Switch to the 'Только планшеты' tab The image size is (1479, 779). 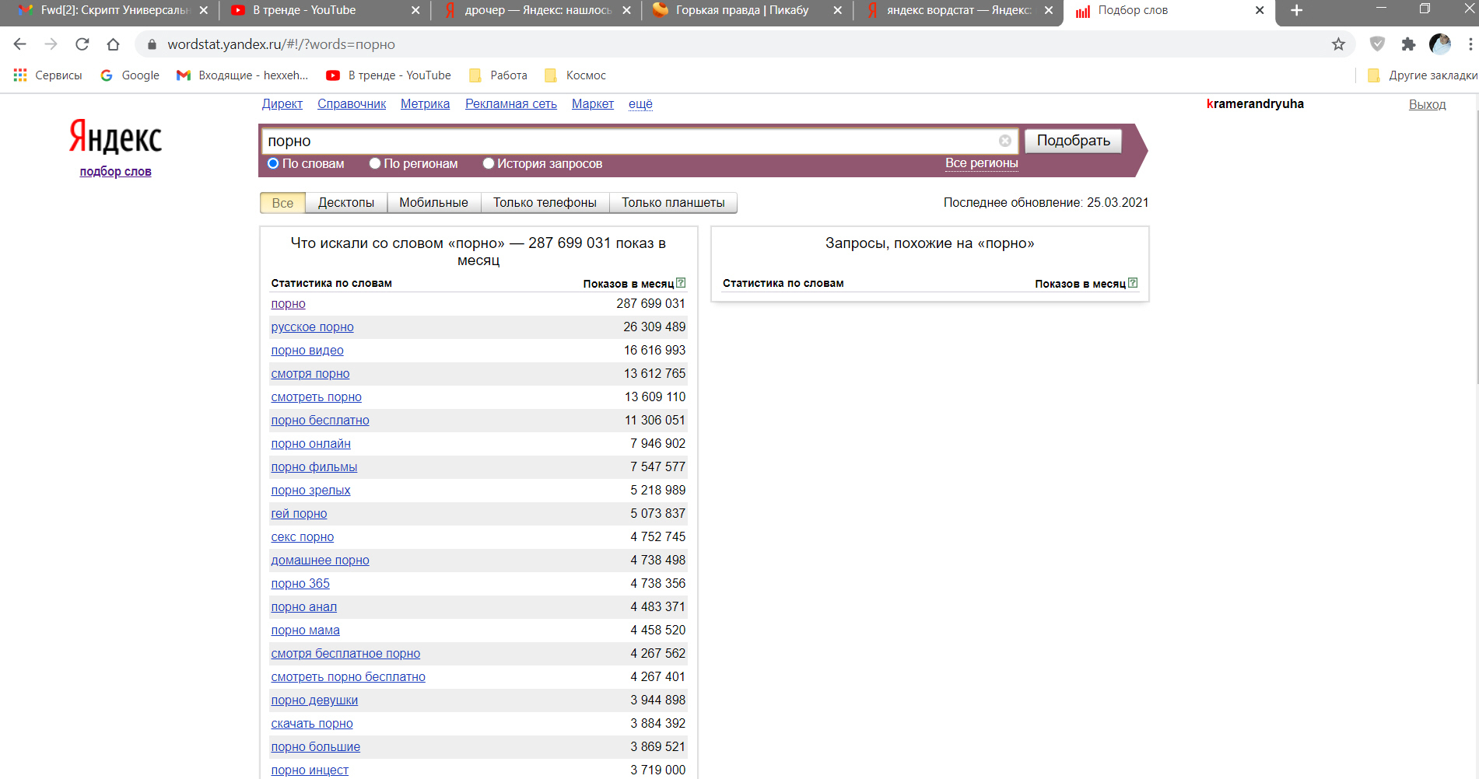(x=673, y=203)
